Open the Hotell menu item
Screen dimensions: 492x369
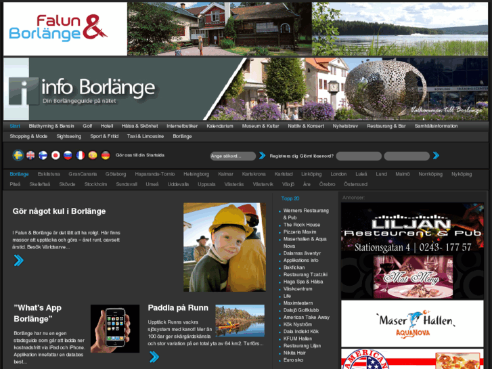coord(107,126)
